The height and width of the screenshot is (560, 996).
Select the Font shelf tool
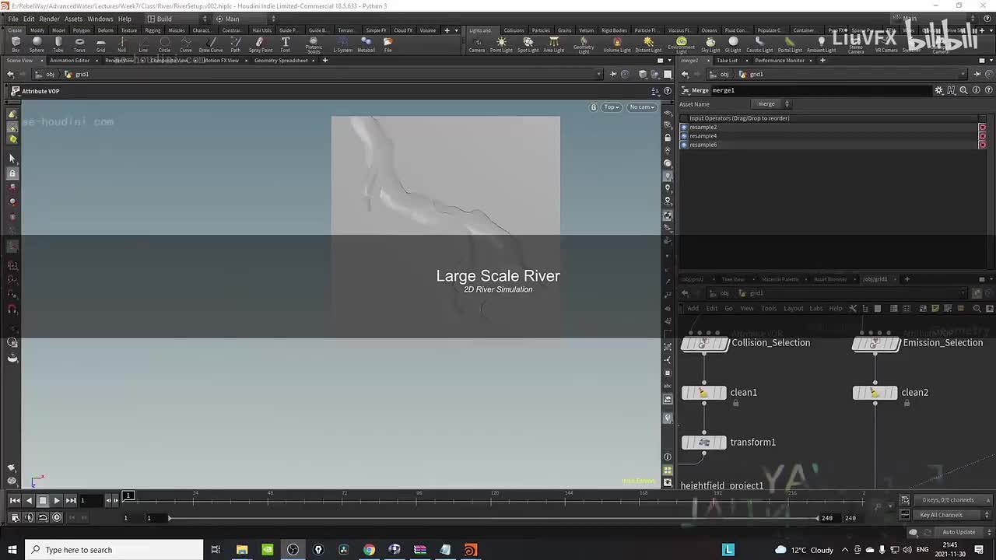point(286,44)
